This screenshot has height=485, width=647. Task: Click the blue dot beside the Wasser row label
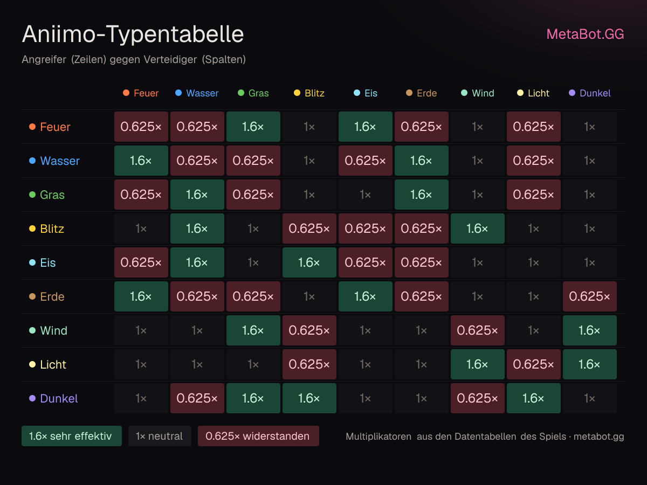32,161
